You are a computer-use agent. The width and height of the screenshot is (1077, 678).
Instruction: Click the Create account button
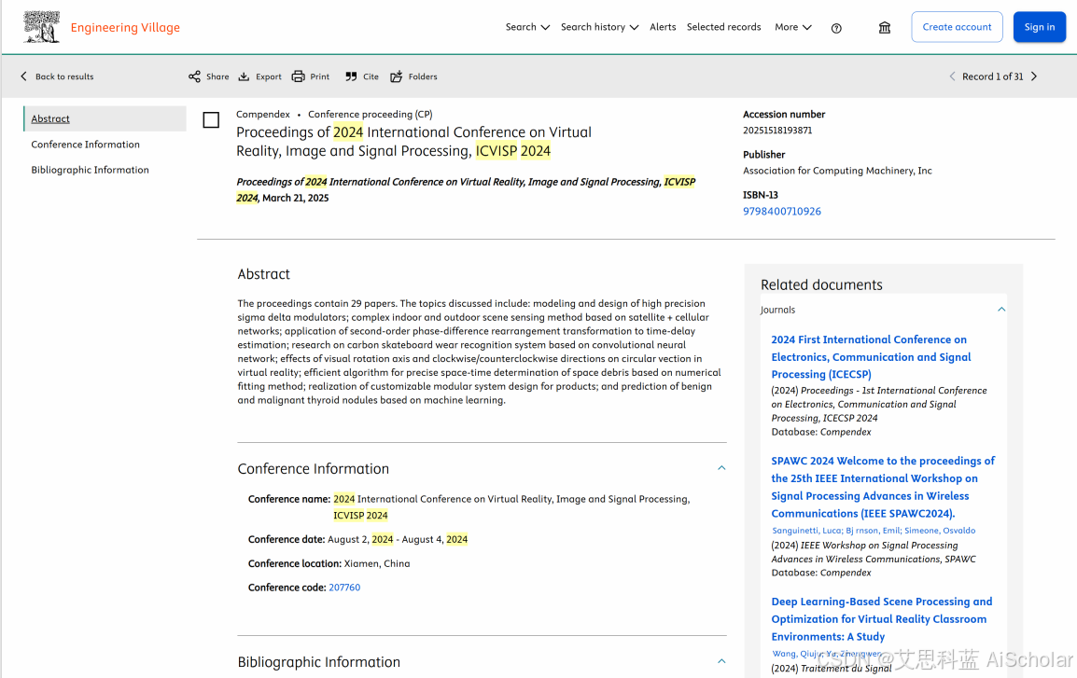[957, 27]
